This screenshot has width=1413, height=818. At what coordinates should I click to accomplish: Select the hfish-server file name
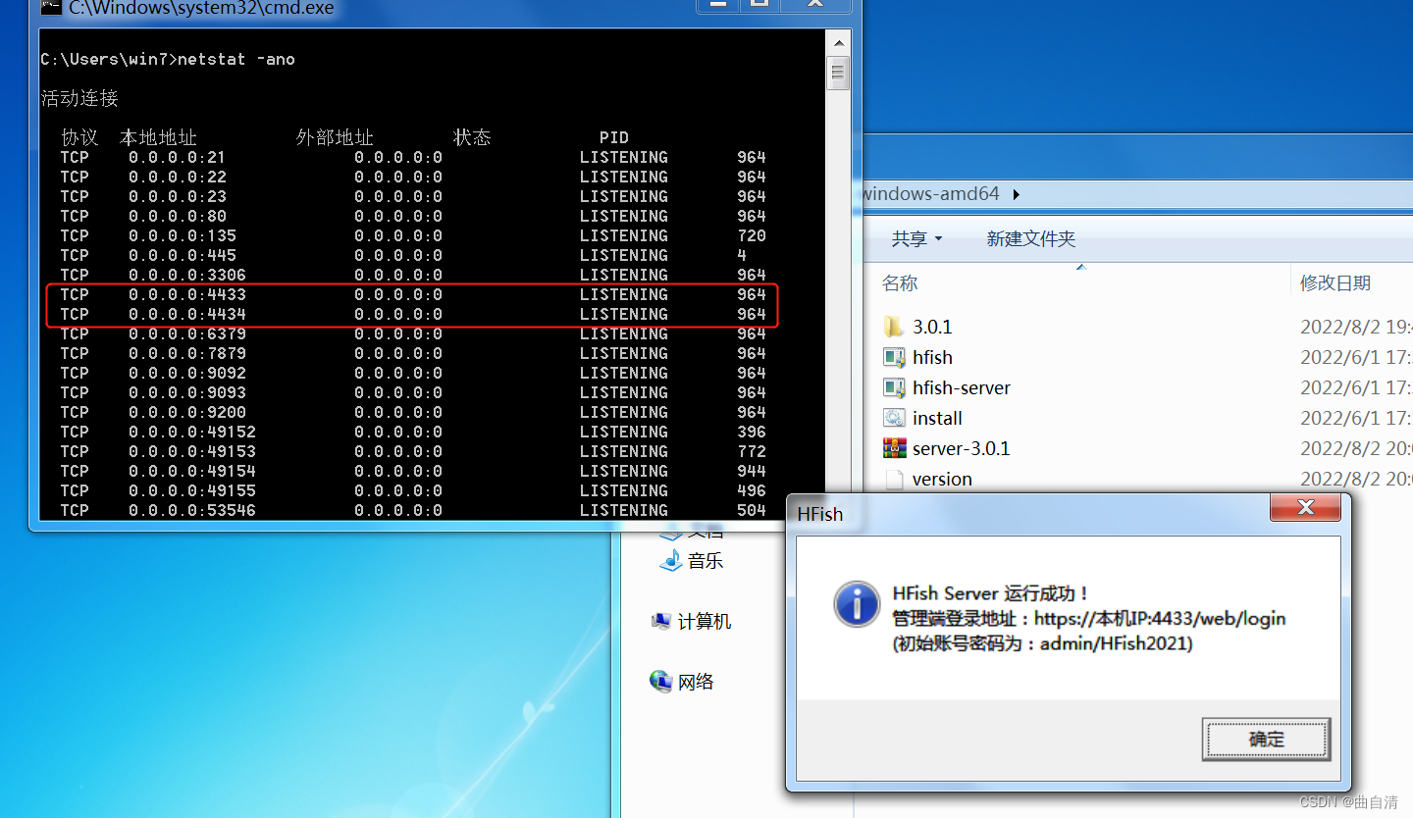pyautogui.click(x=962, y=387)
